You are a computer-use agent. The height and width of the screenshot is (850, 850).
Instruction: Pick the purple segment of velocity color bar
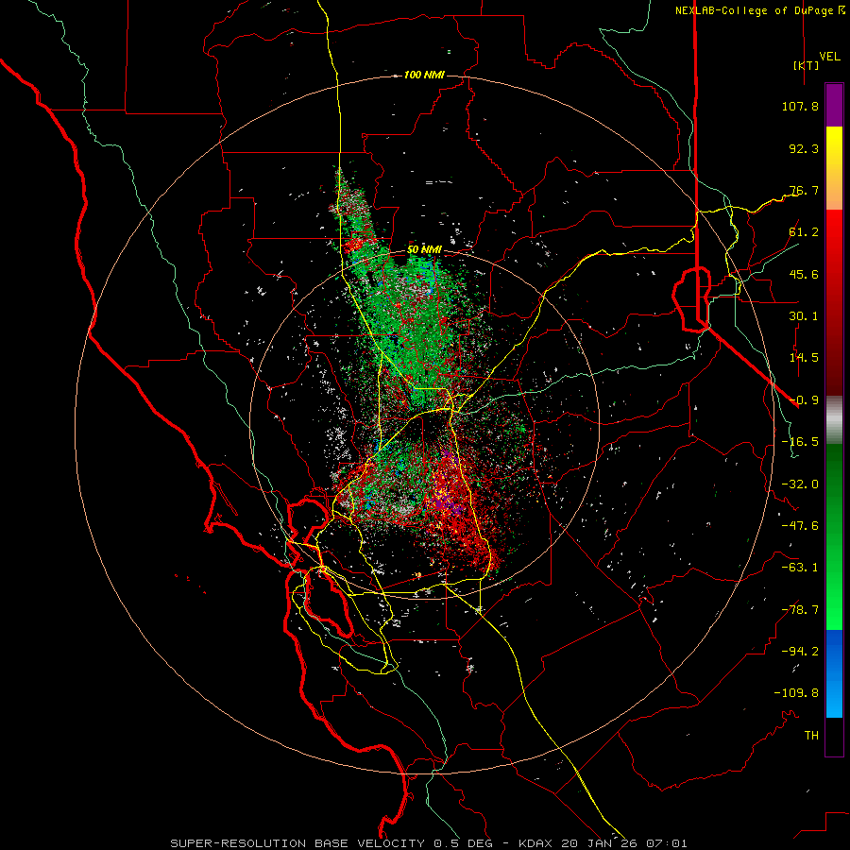(834, 105)
